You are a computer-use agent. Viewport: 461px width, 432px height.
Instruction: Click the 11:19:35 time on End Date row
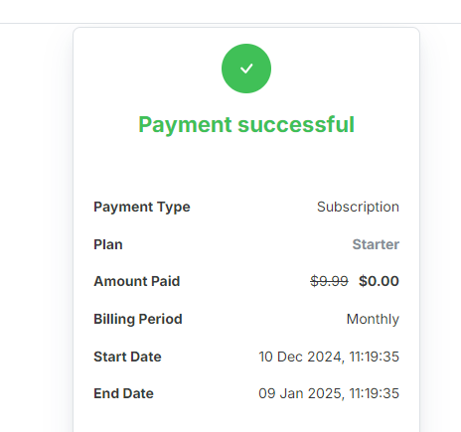point(375,393)
